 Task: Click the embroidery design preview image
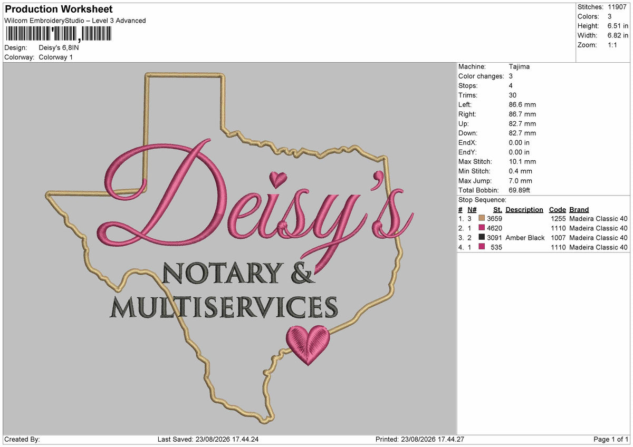pyautogui.click(x=230, y=249)
